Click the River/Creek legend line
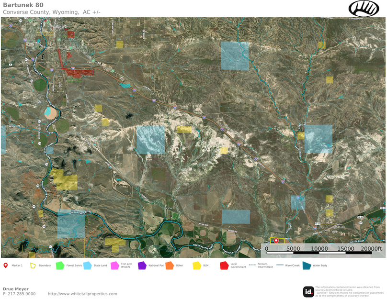This screenshot has width=387, height=299. (x=279, y=265)
